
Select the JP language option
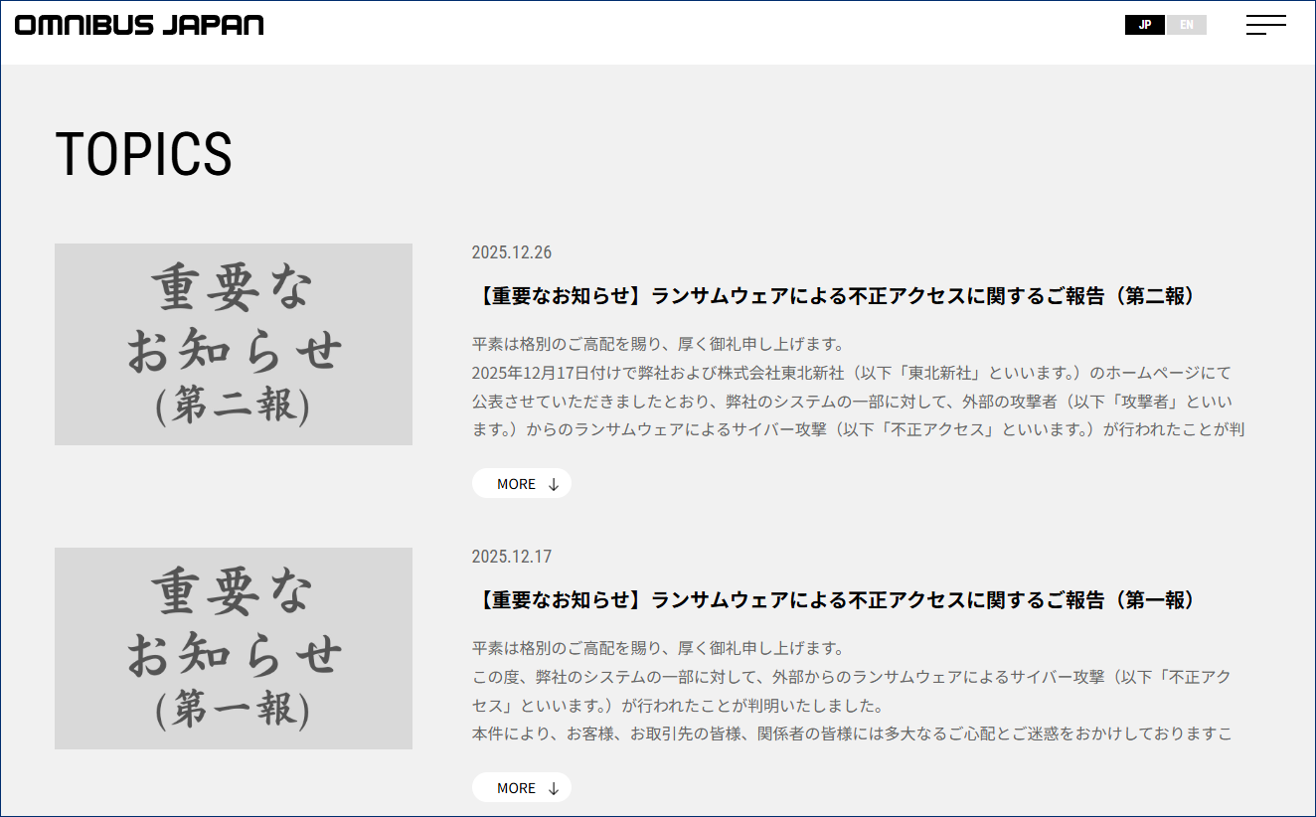click(x=1145, y=25)
